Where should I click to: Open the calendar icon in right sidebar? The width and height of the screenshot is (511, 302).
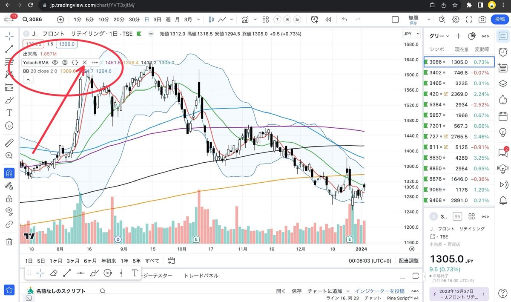tap(503, 116)
